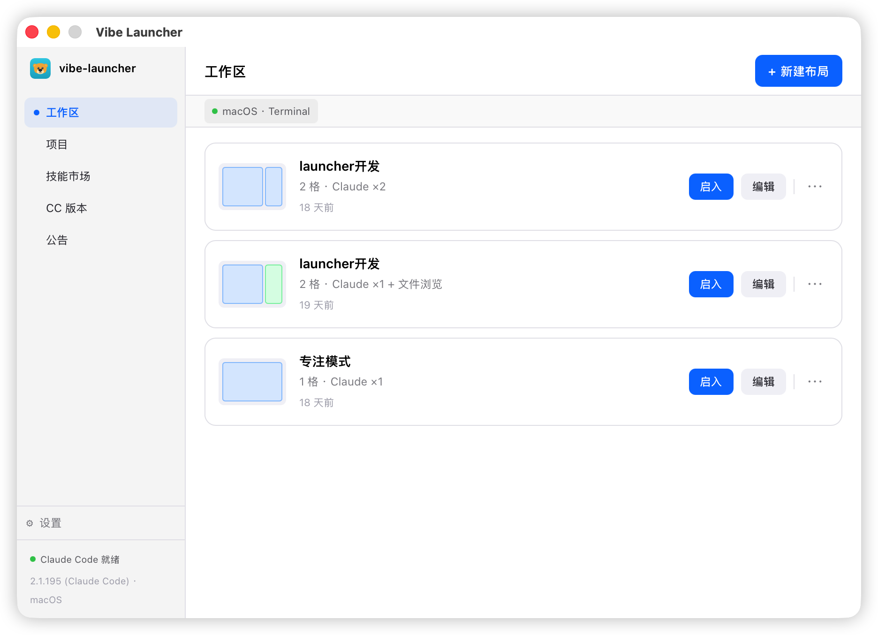Launch 专注模式 with 启入
The image size is (878, 635).
pyautogui.click(x=711, y=382)
